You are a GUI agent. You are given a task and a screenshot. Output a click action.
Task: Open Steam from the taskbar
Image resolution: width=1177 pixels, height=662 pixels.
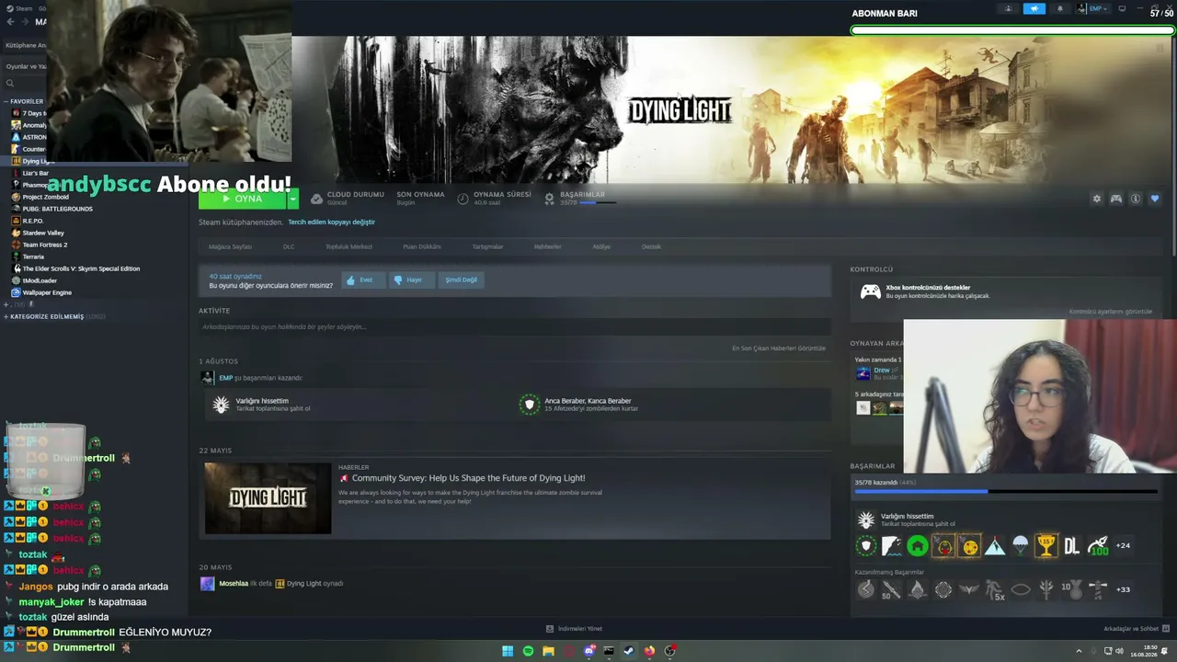[629, 651]
